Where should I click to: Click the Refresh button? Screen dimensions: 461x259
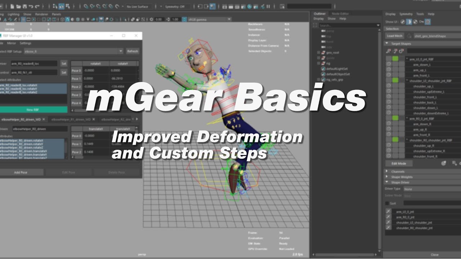click(132, 51)
